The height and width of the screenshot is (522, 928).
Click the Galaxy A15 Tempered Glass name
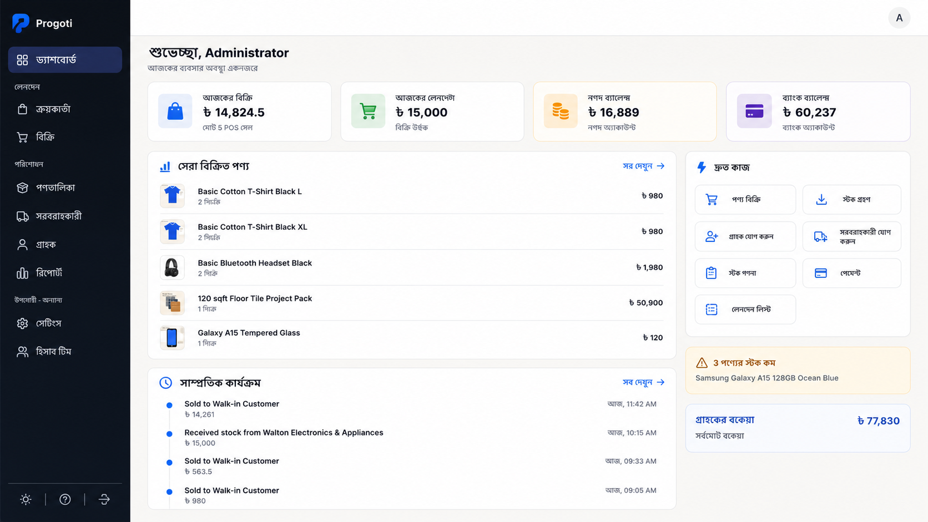pos(249,333)
